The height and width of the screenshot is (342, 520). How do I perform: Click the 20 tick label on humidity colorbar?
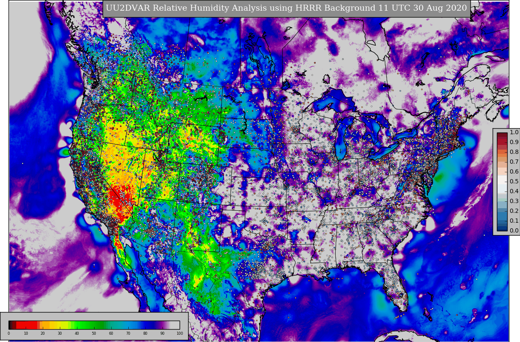tap(43, 333)
